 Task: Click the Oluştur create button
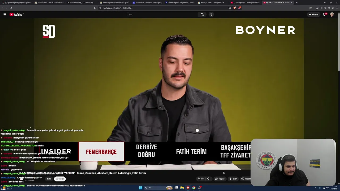(x=313, y=14)
